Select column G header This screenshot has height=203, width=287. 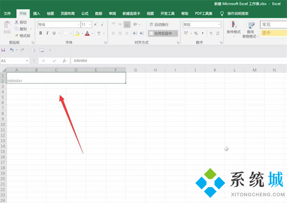pos(135,70)
